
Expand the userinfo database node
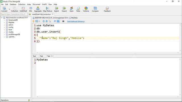click(x=4, y=37)
